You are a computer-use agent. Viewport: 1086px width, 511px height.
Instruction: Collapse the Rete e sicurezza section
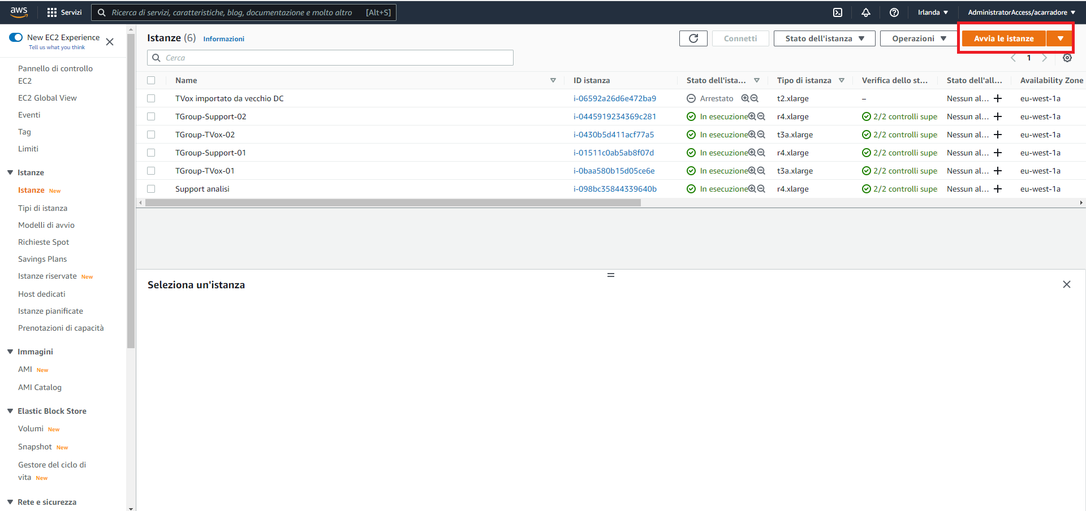(10, 502)
